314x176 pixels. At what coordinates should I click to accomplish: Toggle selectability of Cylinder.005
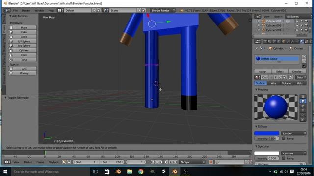tap(302, 21)
